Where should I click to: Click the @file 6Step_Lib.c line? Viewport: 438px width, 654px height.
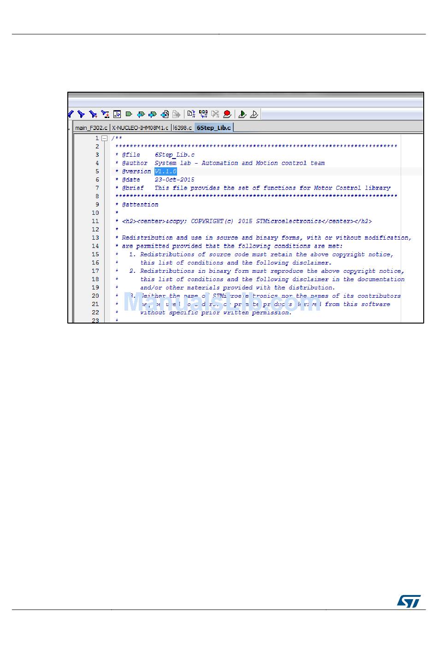pos(155,155)
